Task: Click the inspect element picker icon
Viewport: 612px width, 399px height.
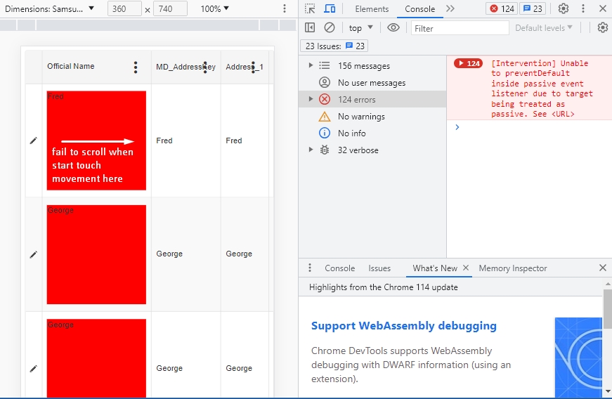Action: [310, 9]
